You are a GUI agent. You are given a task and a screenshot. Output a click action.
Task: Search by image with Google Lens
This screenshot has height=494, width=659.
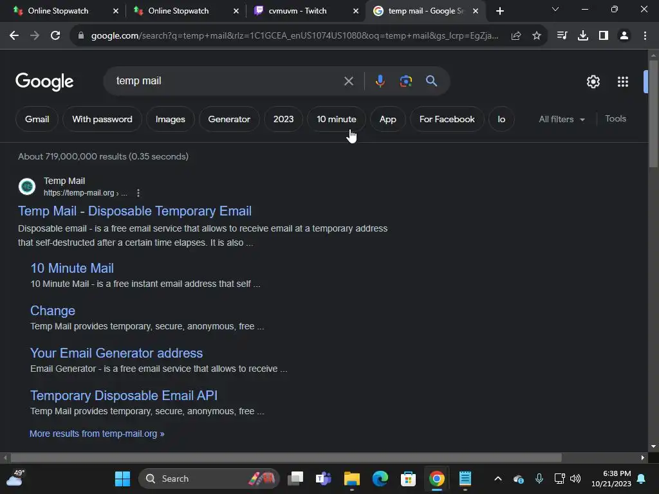point(405,81)
